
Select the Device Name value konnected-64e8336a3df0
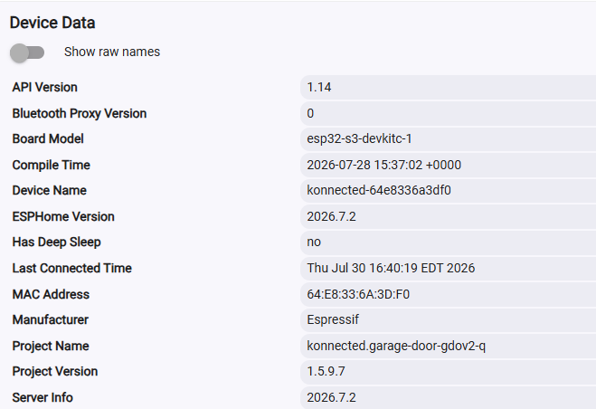pyautogui.click(x=379, y=190)
